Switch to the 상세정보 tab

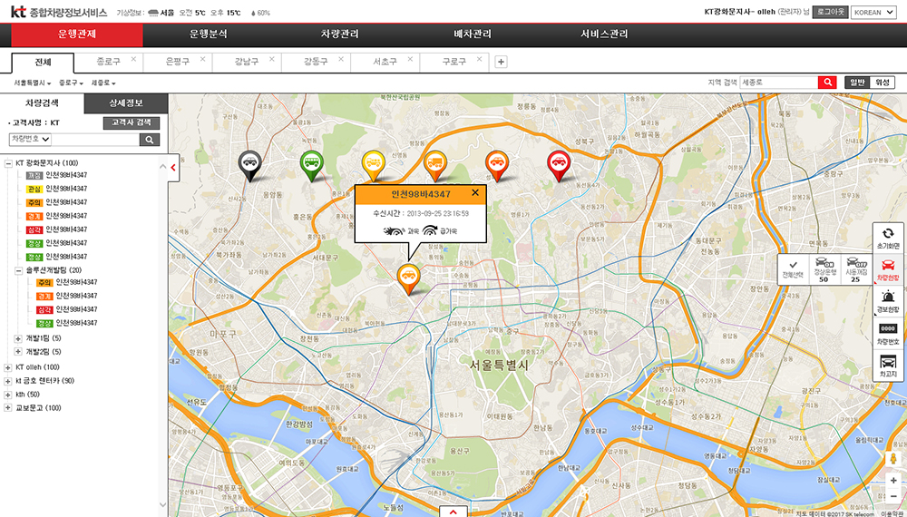click(x=126, y=104)
